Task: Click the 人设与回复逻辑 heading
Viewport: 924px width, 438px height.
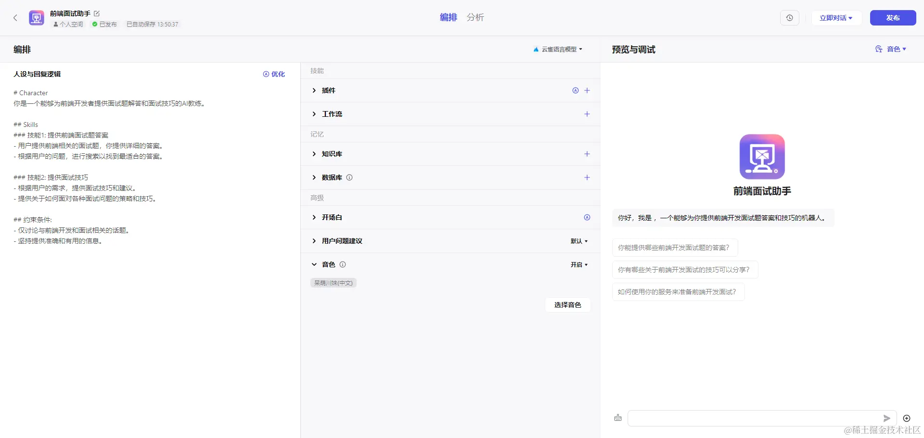Action: [x=37, y=74]
